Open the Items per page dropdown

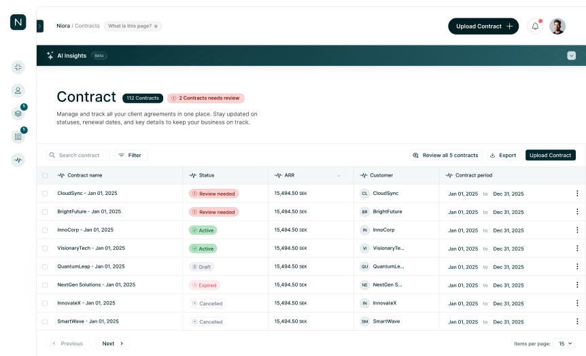pyautogui.click(x=564, y=344)
